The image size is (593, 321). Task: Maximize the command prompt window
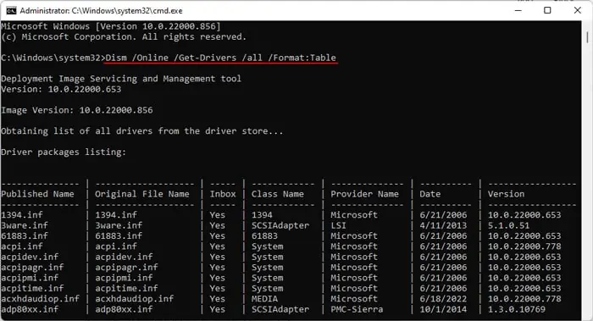pos(547,10)
